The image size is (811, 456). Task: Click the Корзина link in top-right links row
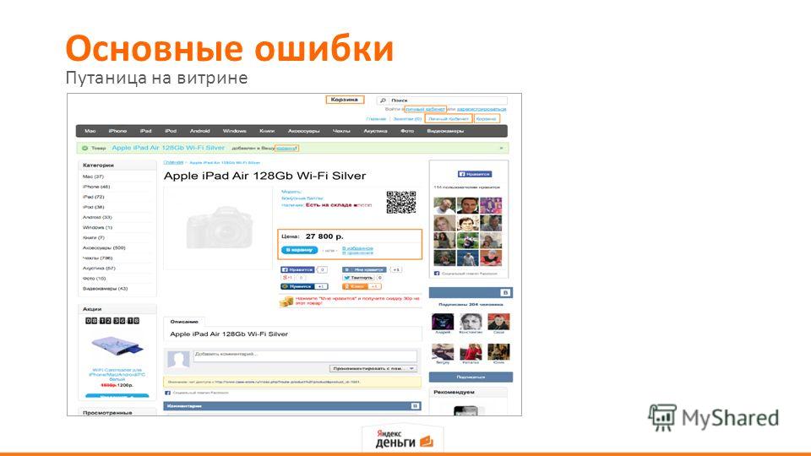tap(487, 119)
